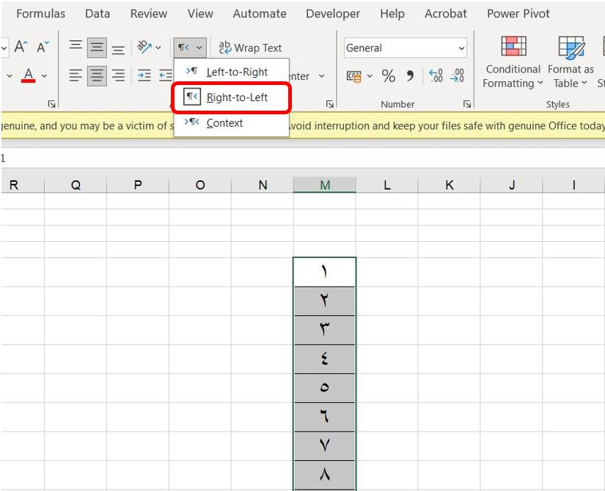Click the Orientation text rotation icon
This screenshot has width=605, height=491.
click(x=144, y=47)
